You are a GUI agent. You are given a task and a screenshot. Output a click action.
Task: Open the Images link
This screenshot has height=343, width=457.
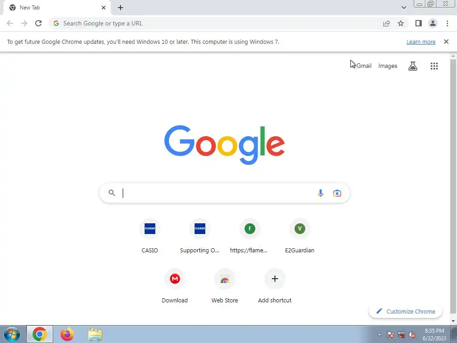[x=388, y=66]
